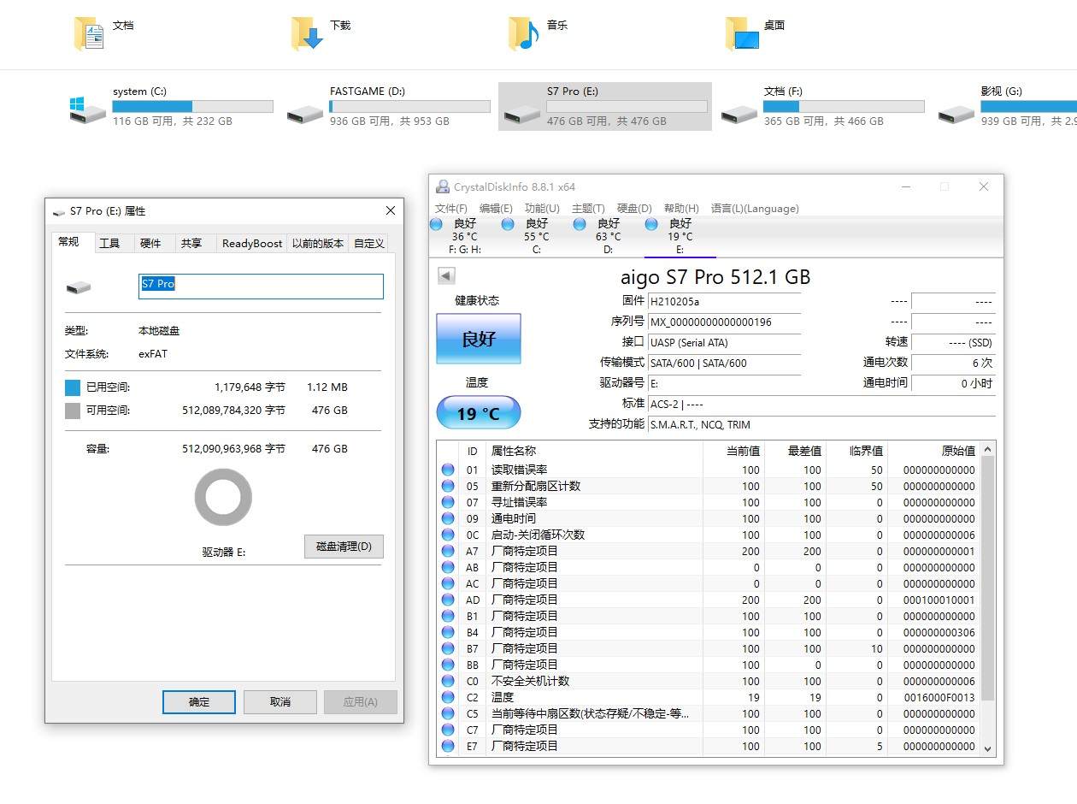Open the 音乐 music folder icon

[x=523, y=34]
